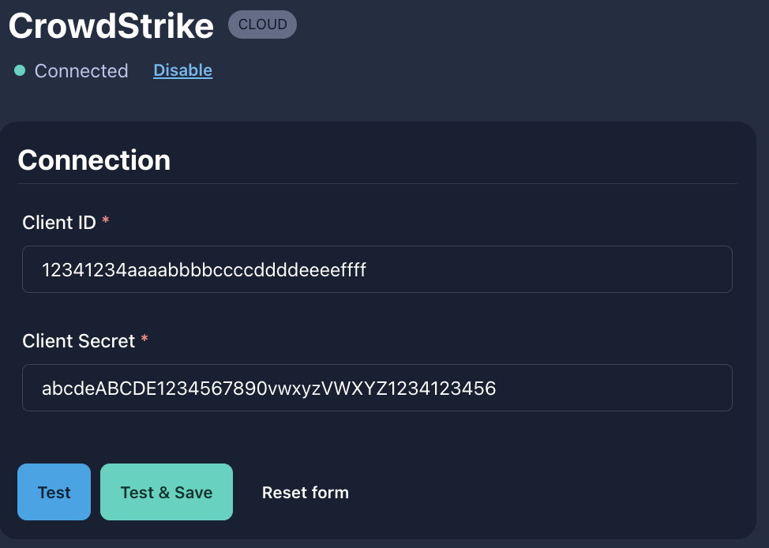769x548 pixels.
Task: Click the CLOUD badge beside CrowdStrike
Action: tap(262, 24)
